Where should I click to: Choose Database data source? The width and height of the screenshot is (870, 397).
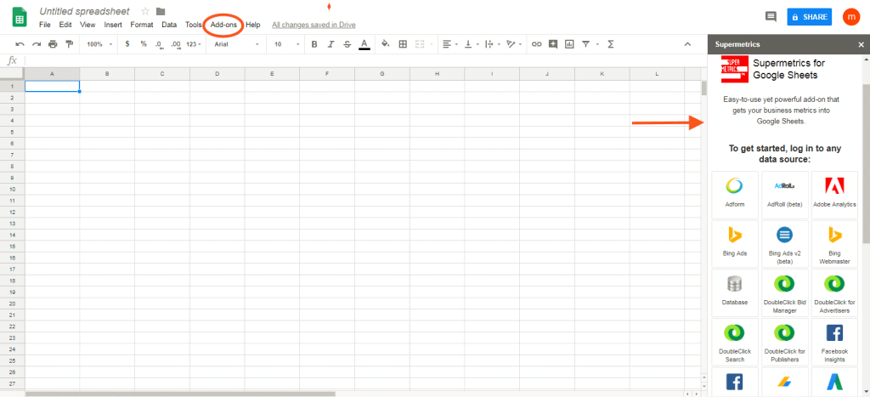[735, 293]
